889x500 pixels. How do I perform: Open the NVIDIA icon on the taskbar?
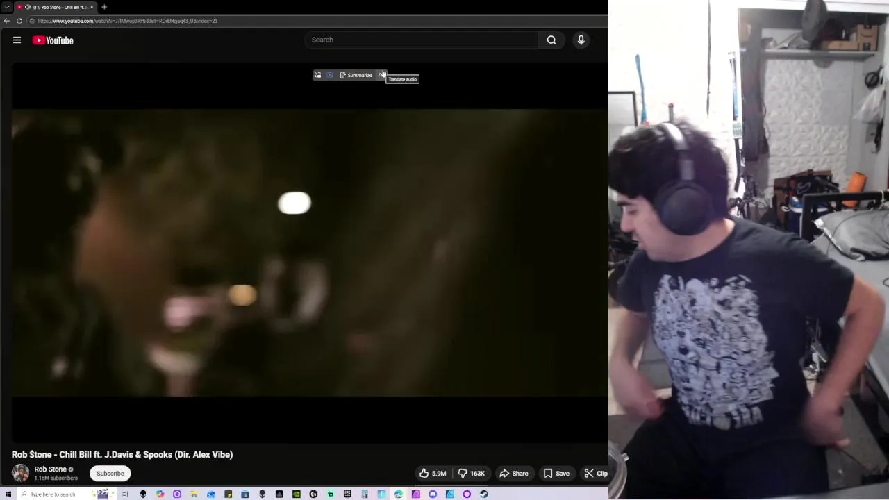point(297,494)
